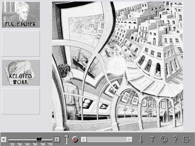Open the Related Work panel
This screenshot has width=195, height=146.
21,72
